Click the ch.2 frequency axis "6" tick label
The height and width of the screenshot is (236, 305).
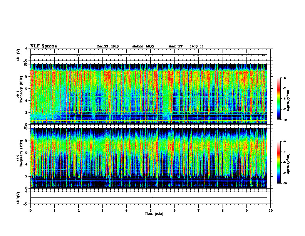27,152
